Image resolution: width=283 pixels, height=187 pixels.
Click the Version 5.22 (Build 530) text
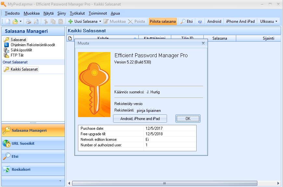click(133, 62)
